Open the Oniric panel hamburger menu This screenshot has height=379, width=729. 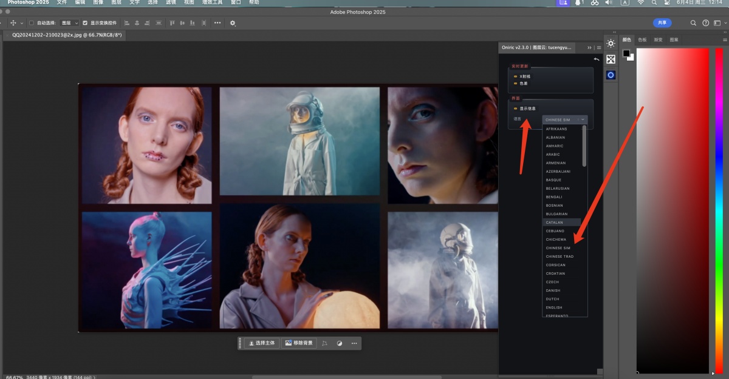pyautogui.click(x=599, y=47)
